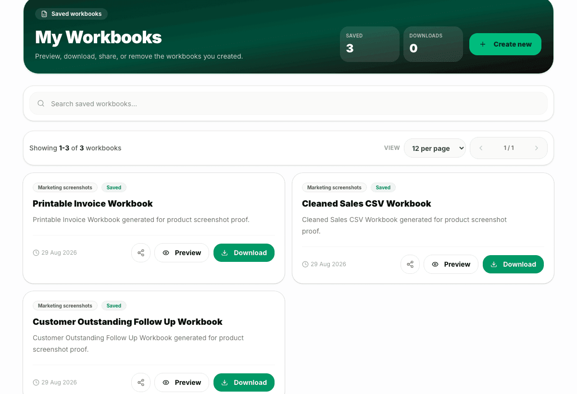Open Printable Invoice Workbook title
Viewport: 577px width, 394px height.
[93, 204]
